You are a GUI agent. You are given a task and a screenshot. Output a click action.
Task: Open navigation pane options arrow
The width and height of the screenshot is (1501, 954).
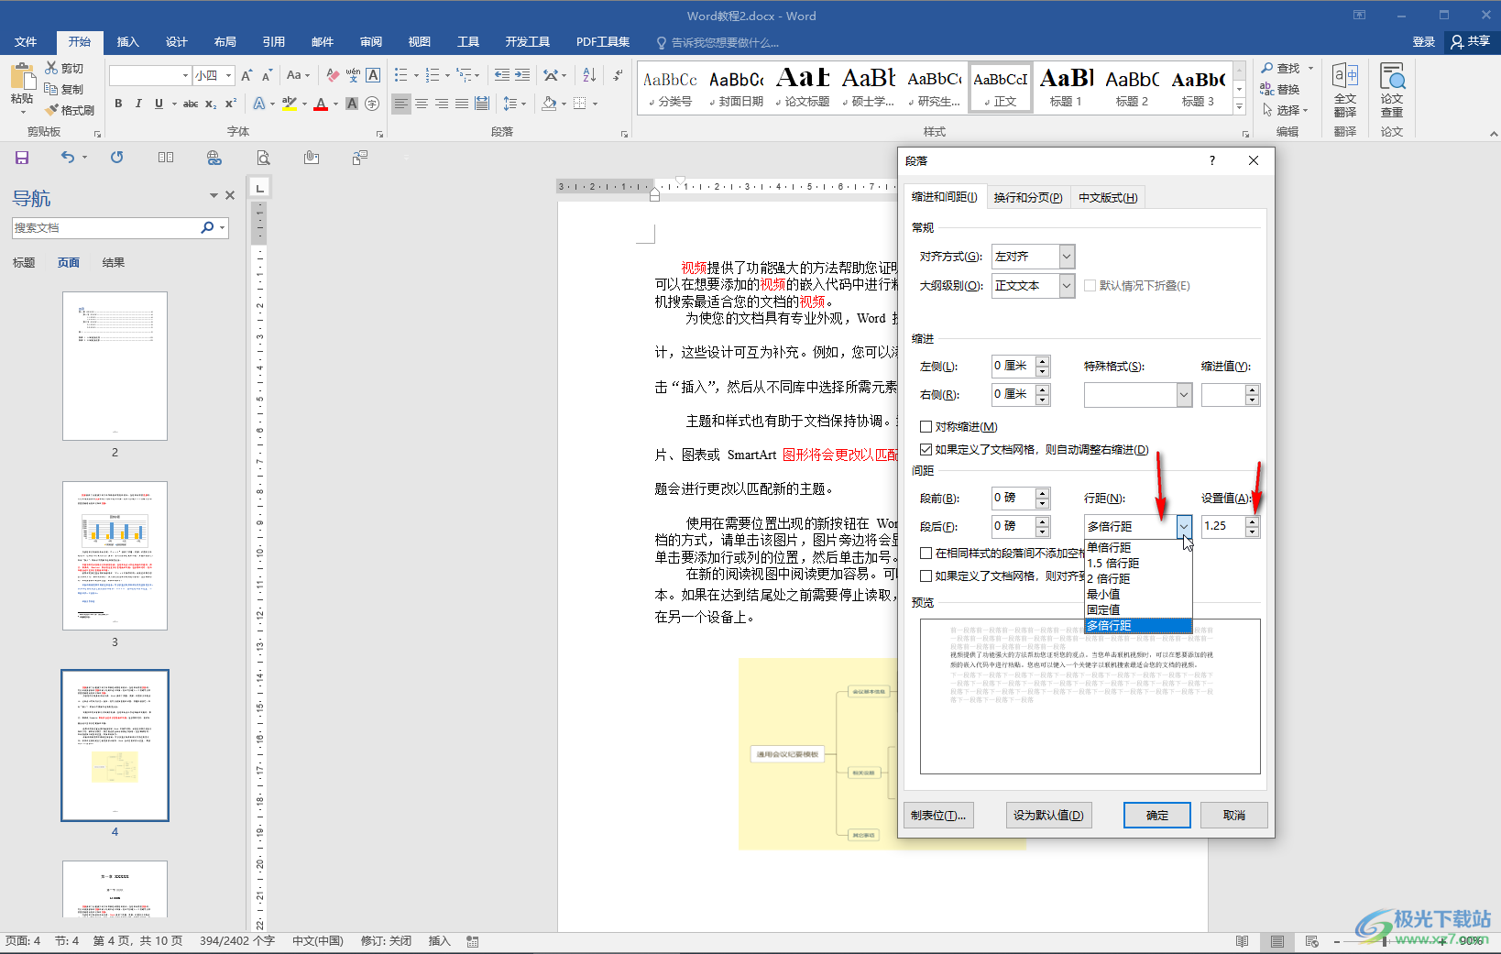click(x=214, y=195)
